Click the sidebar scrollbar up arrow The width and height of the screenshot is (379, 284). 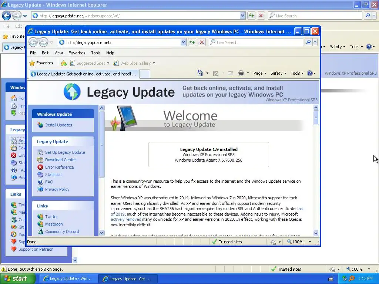[x=101, y=108]
